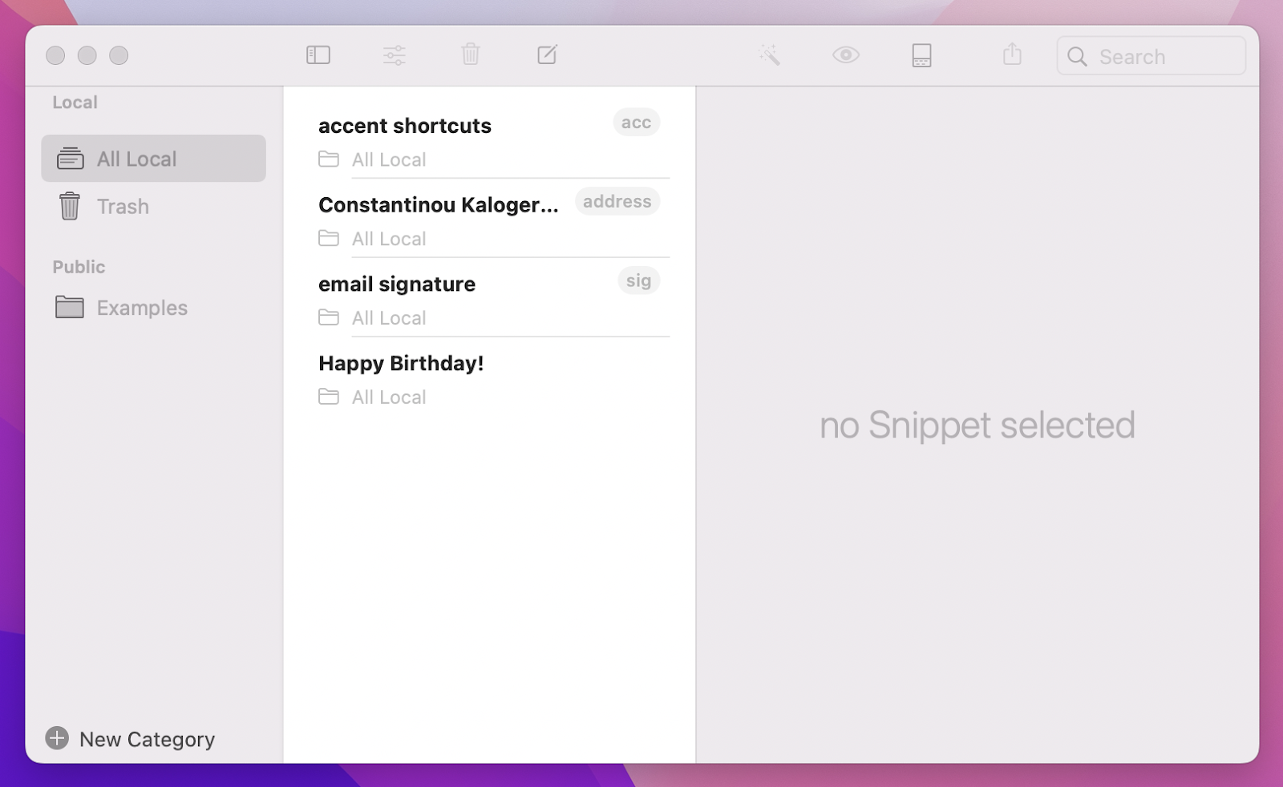Create a new snippet
Image resolution: width=1283 pixels, height=787 pixels.
click(x=547, y=55)
